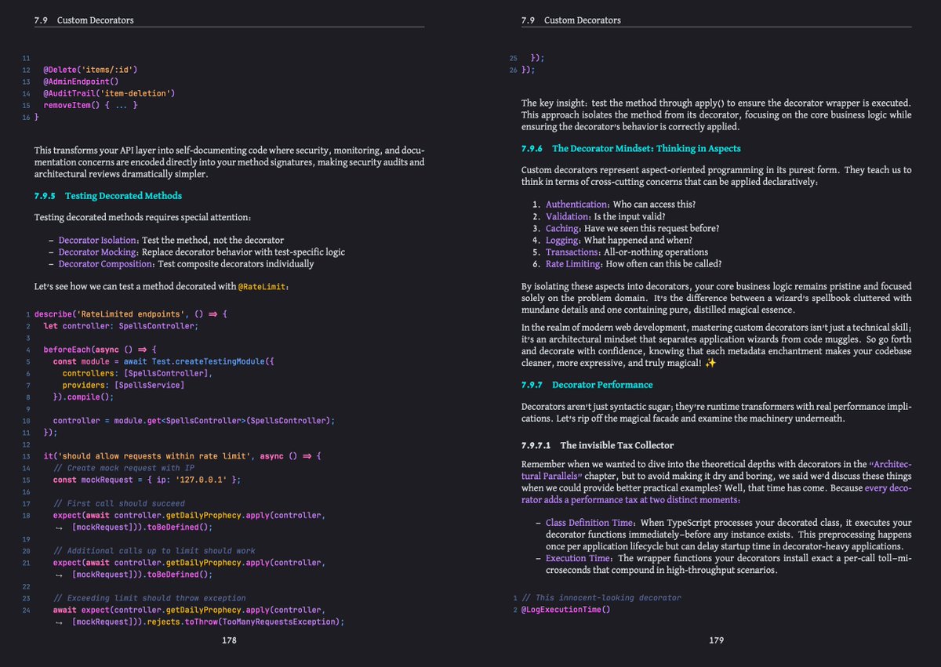Click the 'rejects.toThrow(TooManyRequestsException)' code line

point(208,622)
